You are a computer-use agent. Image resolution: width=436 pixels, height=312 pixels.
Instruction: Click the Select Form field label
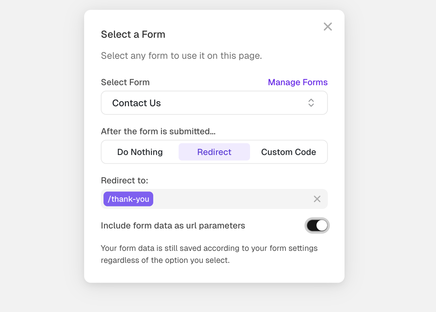coord(125,82)
